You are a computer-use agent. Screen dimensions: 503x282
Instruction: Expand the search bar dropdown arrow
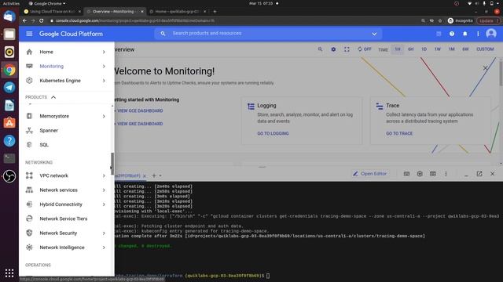point(374,34)
